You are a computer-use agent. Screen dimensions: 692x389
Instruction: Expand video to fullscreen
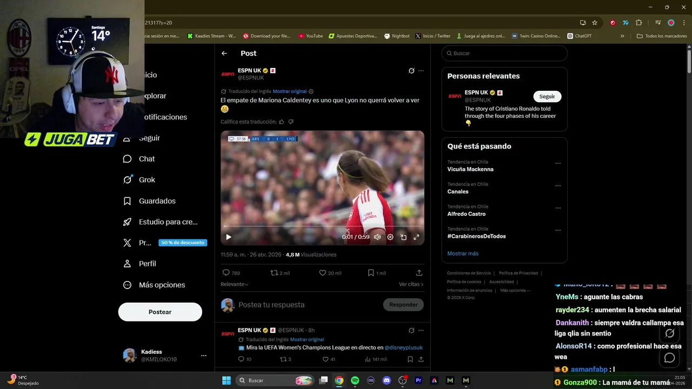(416, 237)
